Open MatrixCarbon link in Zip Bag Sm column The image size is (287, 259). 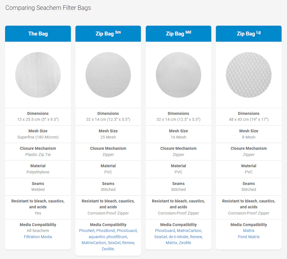click(x=94, y=242)
